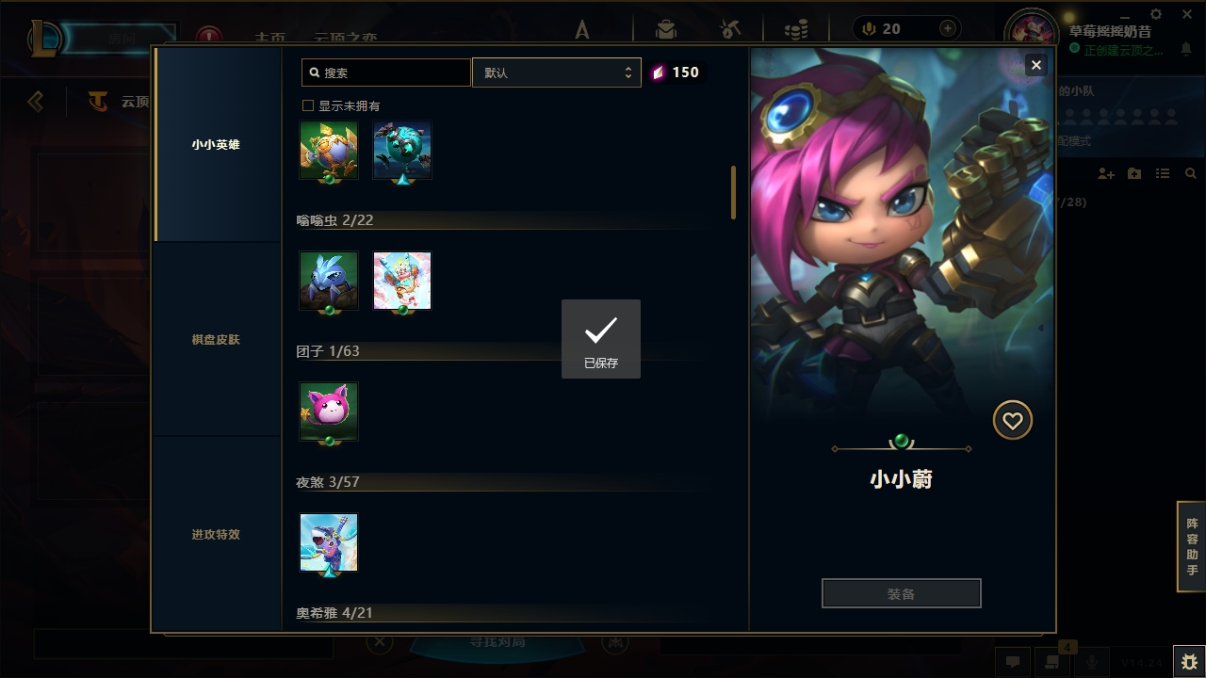Open the notification bell icon
This screenshot has height=678, width=1206.
point(1185,49)
